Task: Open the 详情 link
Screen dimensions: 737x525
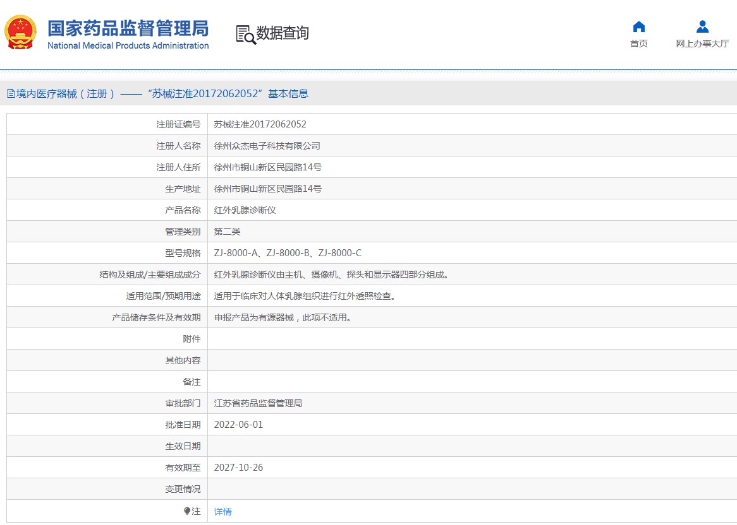Action: point(223,512)
